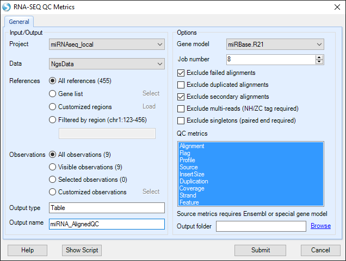Switch to the General tab
Screen dimensions: 346x261
(x=19, y=22)
